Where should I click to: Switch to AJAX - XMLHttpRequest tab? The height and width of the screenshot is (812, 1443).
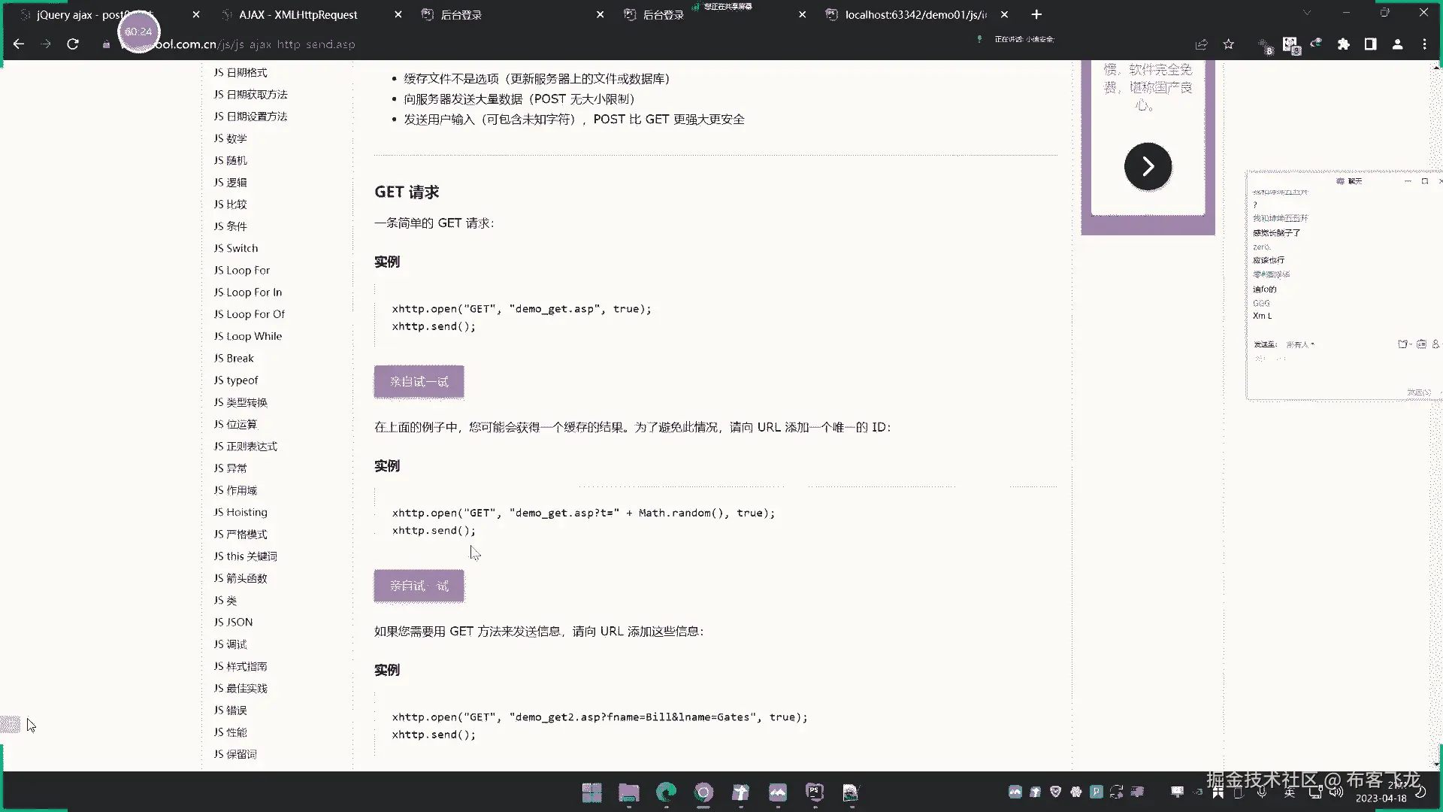[298, 14]
